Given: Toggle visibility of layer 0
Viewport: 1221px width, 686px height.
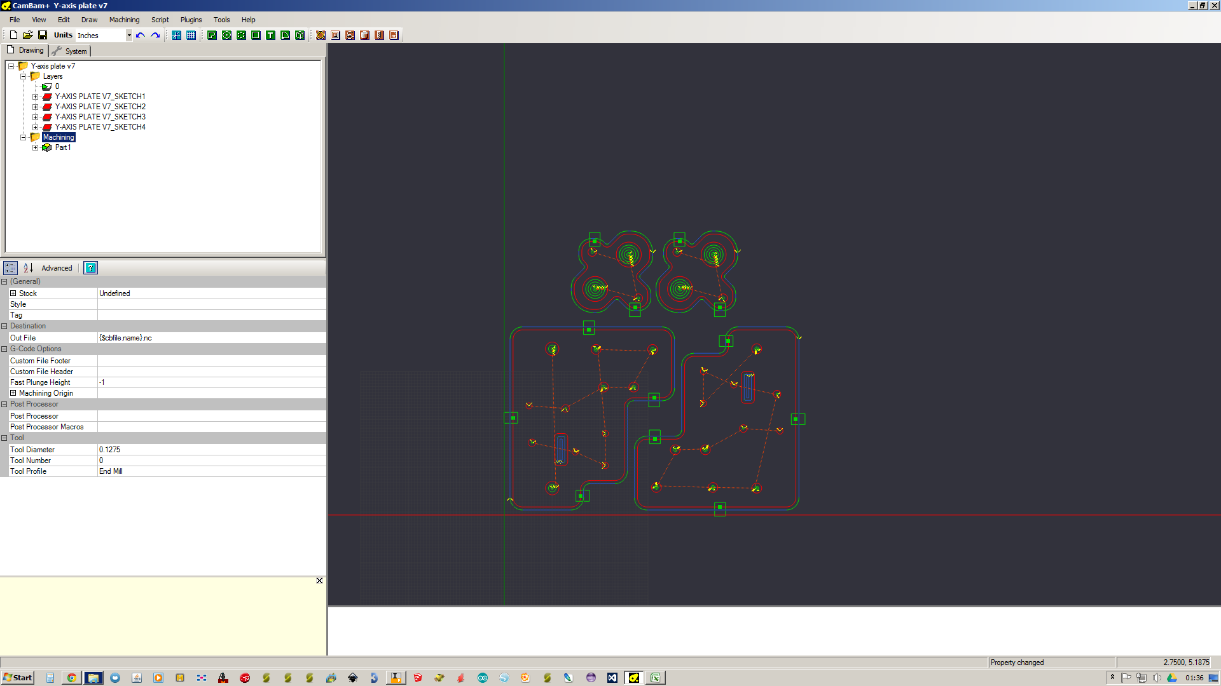Looking at the screenshot, I should point(48,86).
